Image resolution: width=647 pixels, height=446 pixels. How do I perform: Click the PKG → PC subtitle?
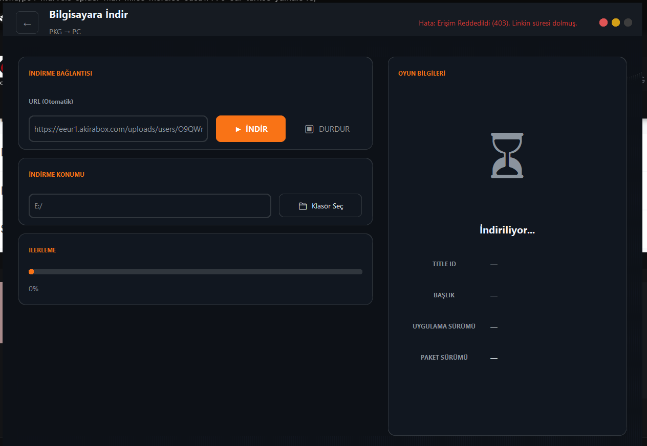tap(65, 32)
